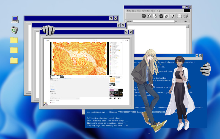
Task: Click the user avatar on the video page header
Action: [x=127, y=40]
